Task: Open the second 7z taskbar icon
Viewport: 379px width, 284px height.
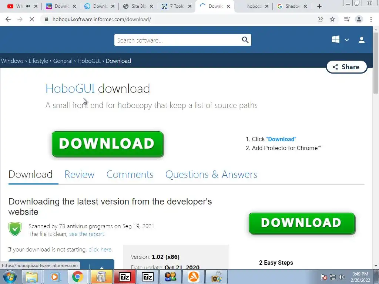Action: click(147, 277)
